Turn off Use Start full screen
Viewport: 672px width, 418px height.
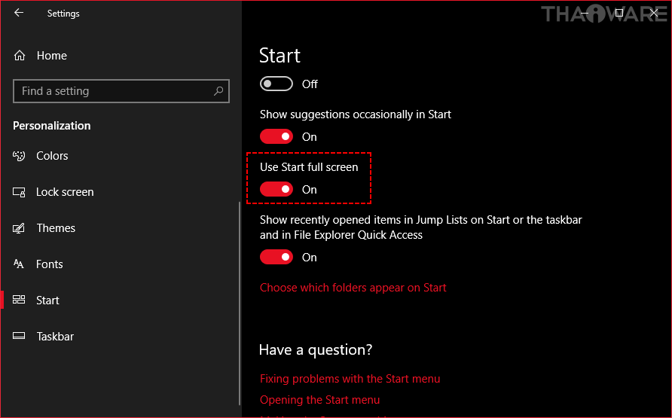point(276,189)
